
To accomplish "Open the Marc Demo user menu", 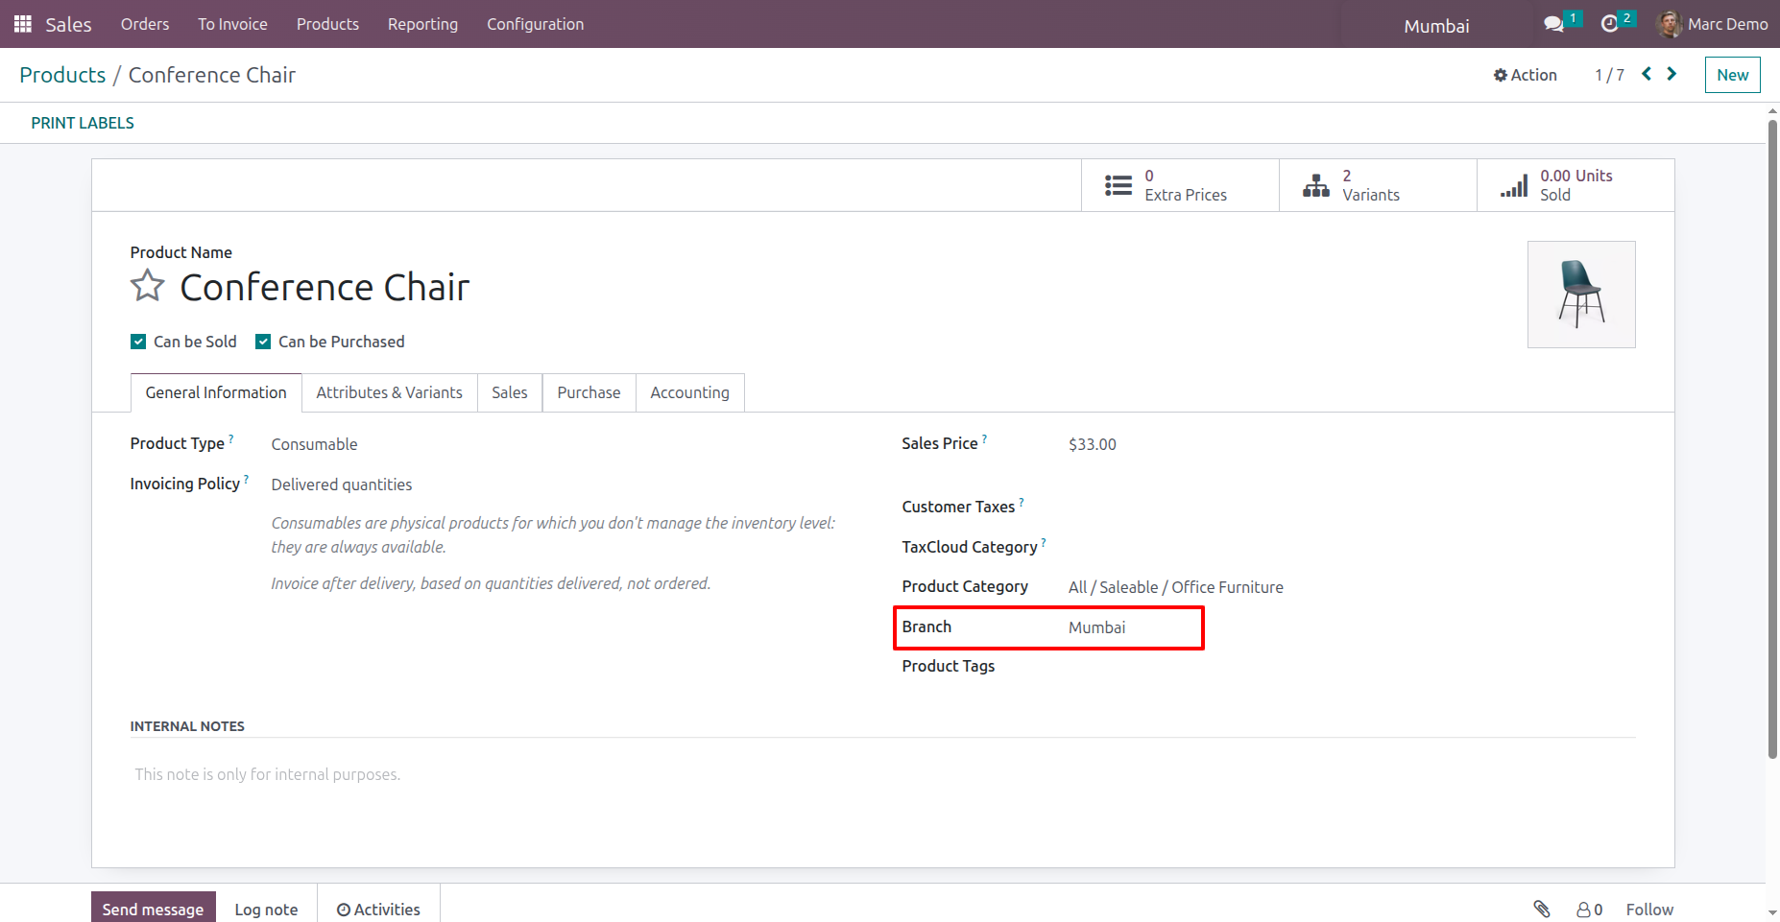I will (1713, 24).
